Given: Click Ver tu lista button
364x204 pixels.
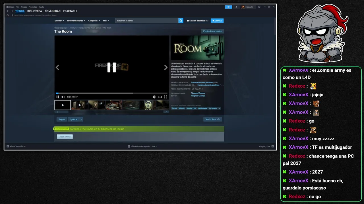Looking at the screenshot, I should [x=212, y=119].
